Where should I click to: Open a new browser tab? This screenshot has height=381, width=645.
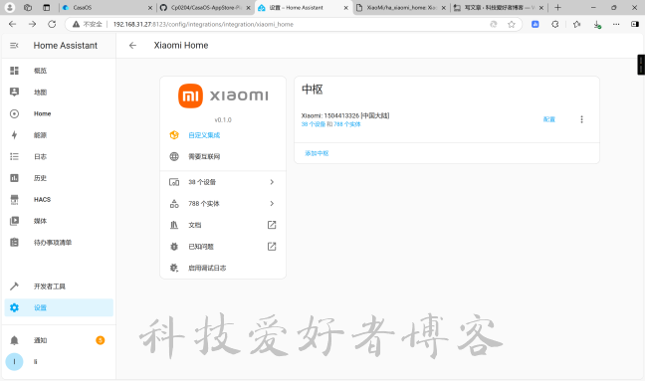(x=557, y=7)
